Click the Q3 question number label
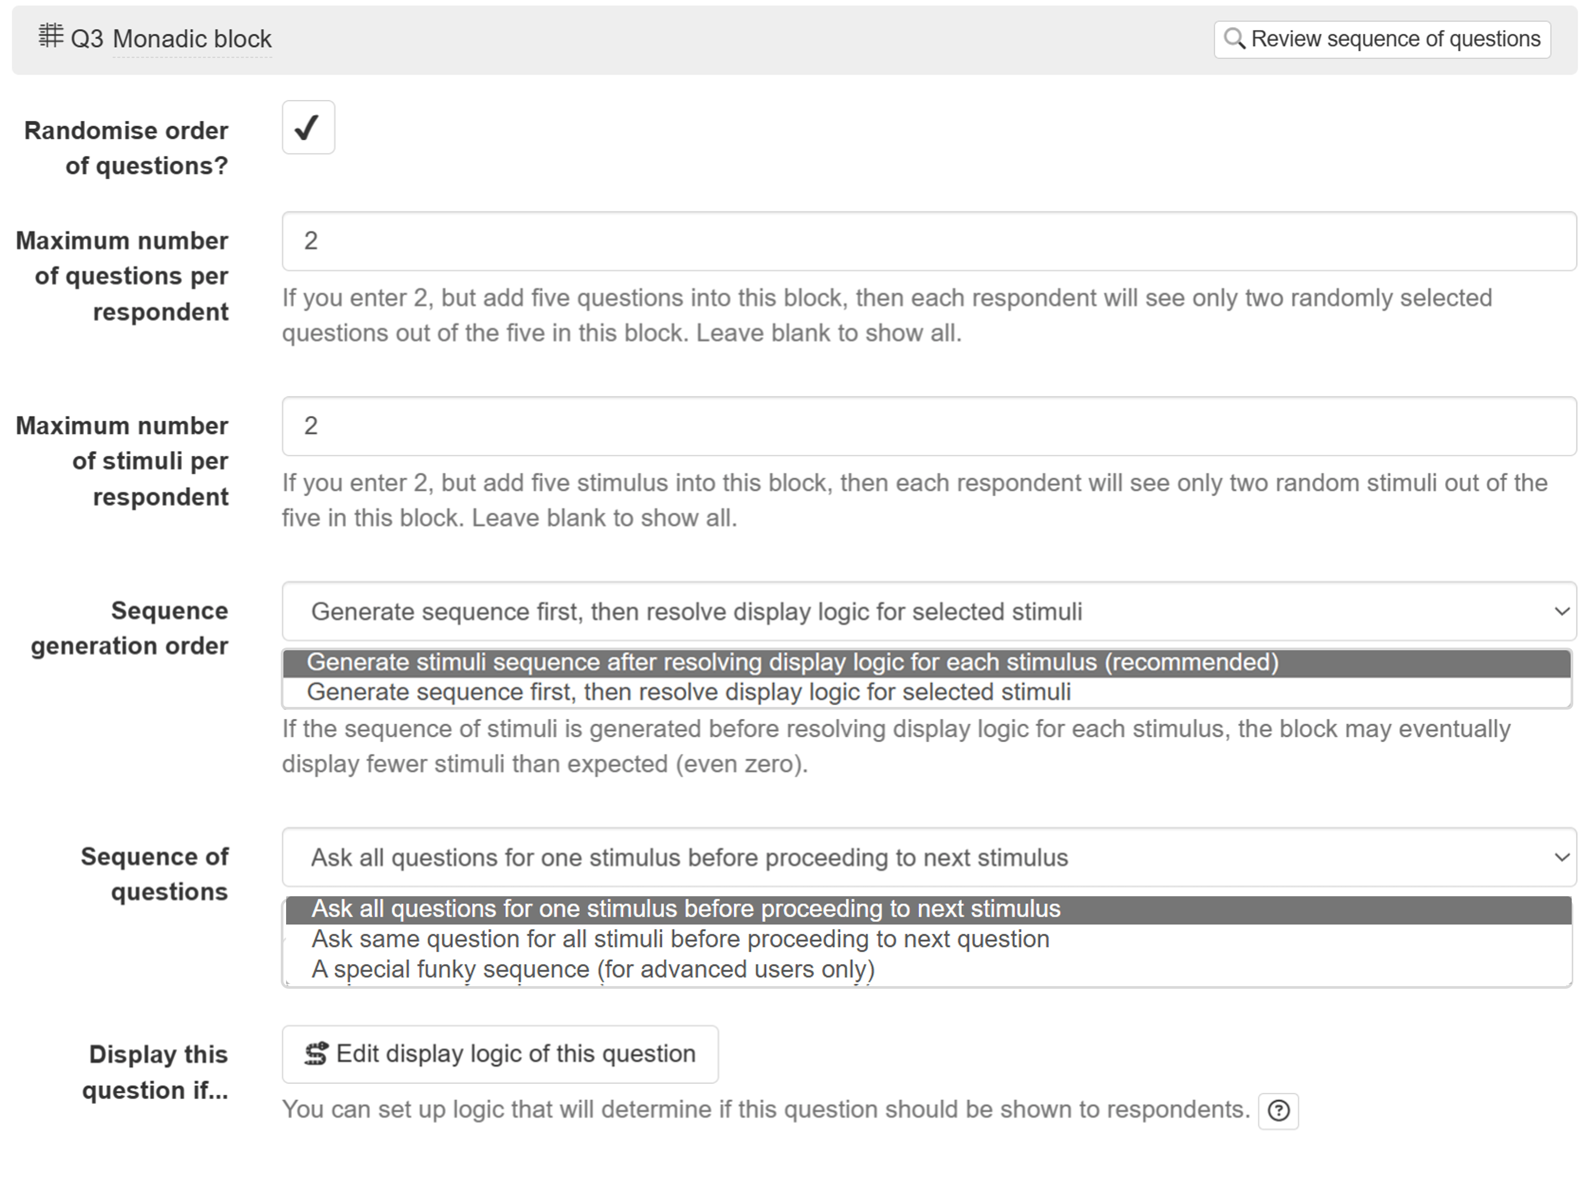The width and height of the screenshot is (1584, 1177). [87, 39]
